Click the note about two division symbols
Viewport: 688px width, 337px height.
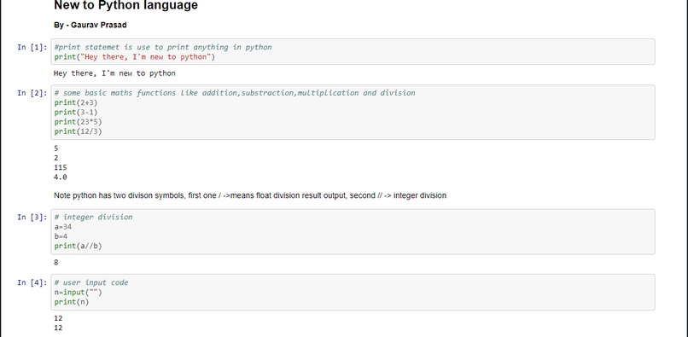[x=250, y=195]
